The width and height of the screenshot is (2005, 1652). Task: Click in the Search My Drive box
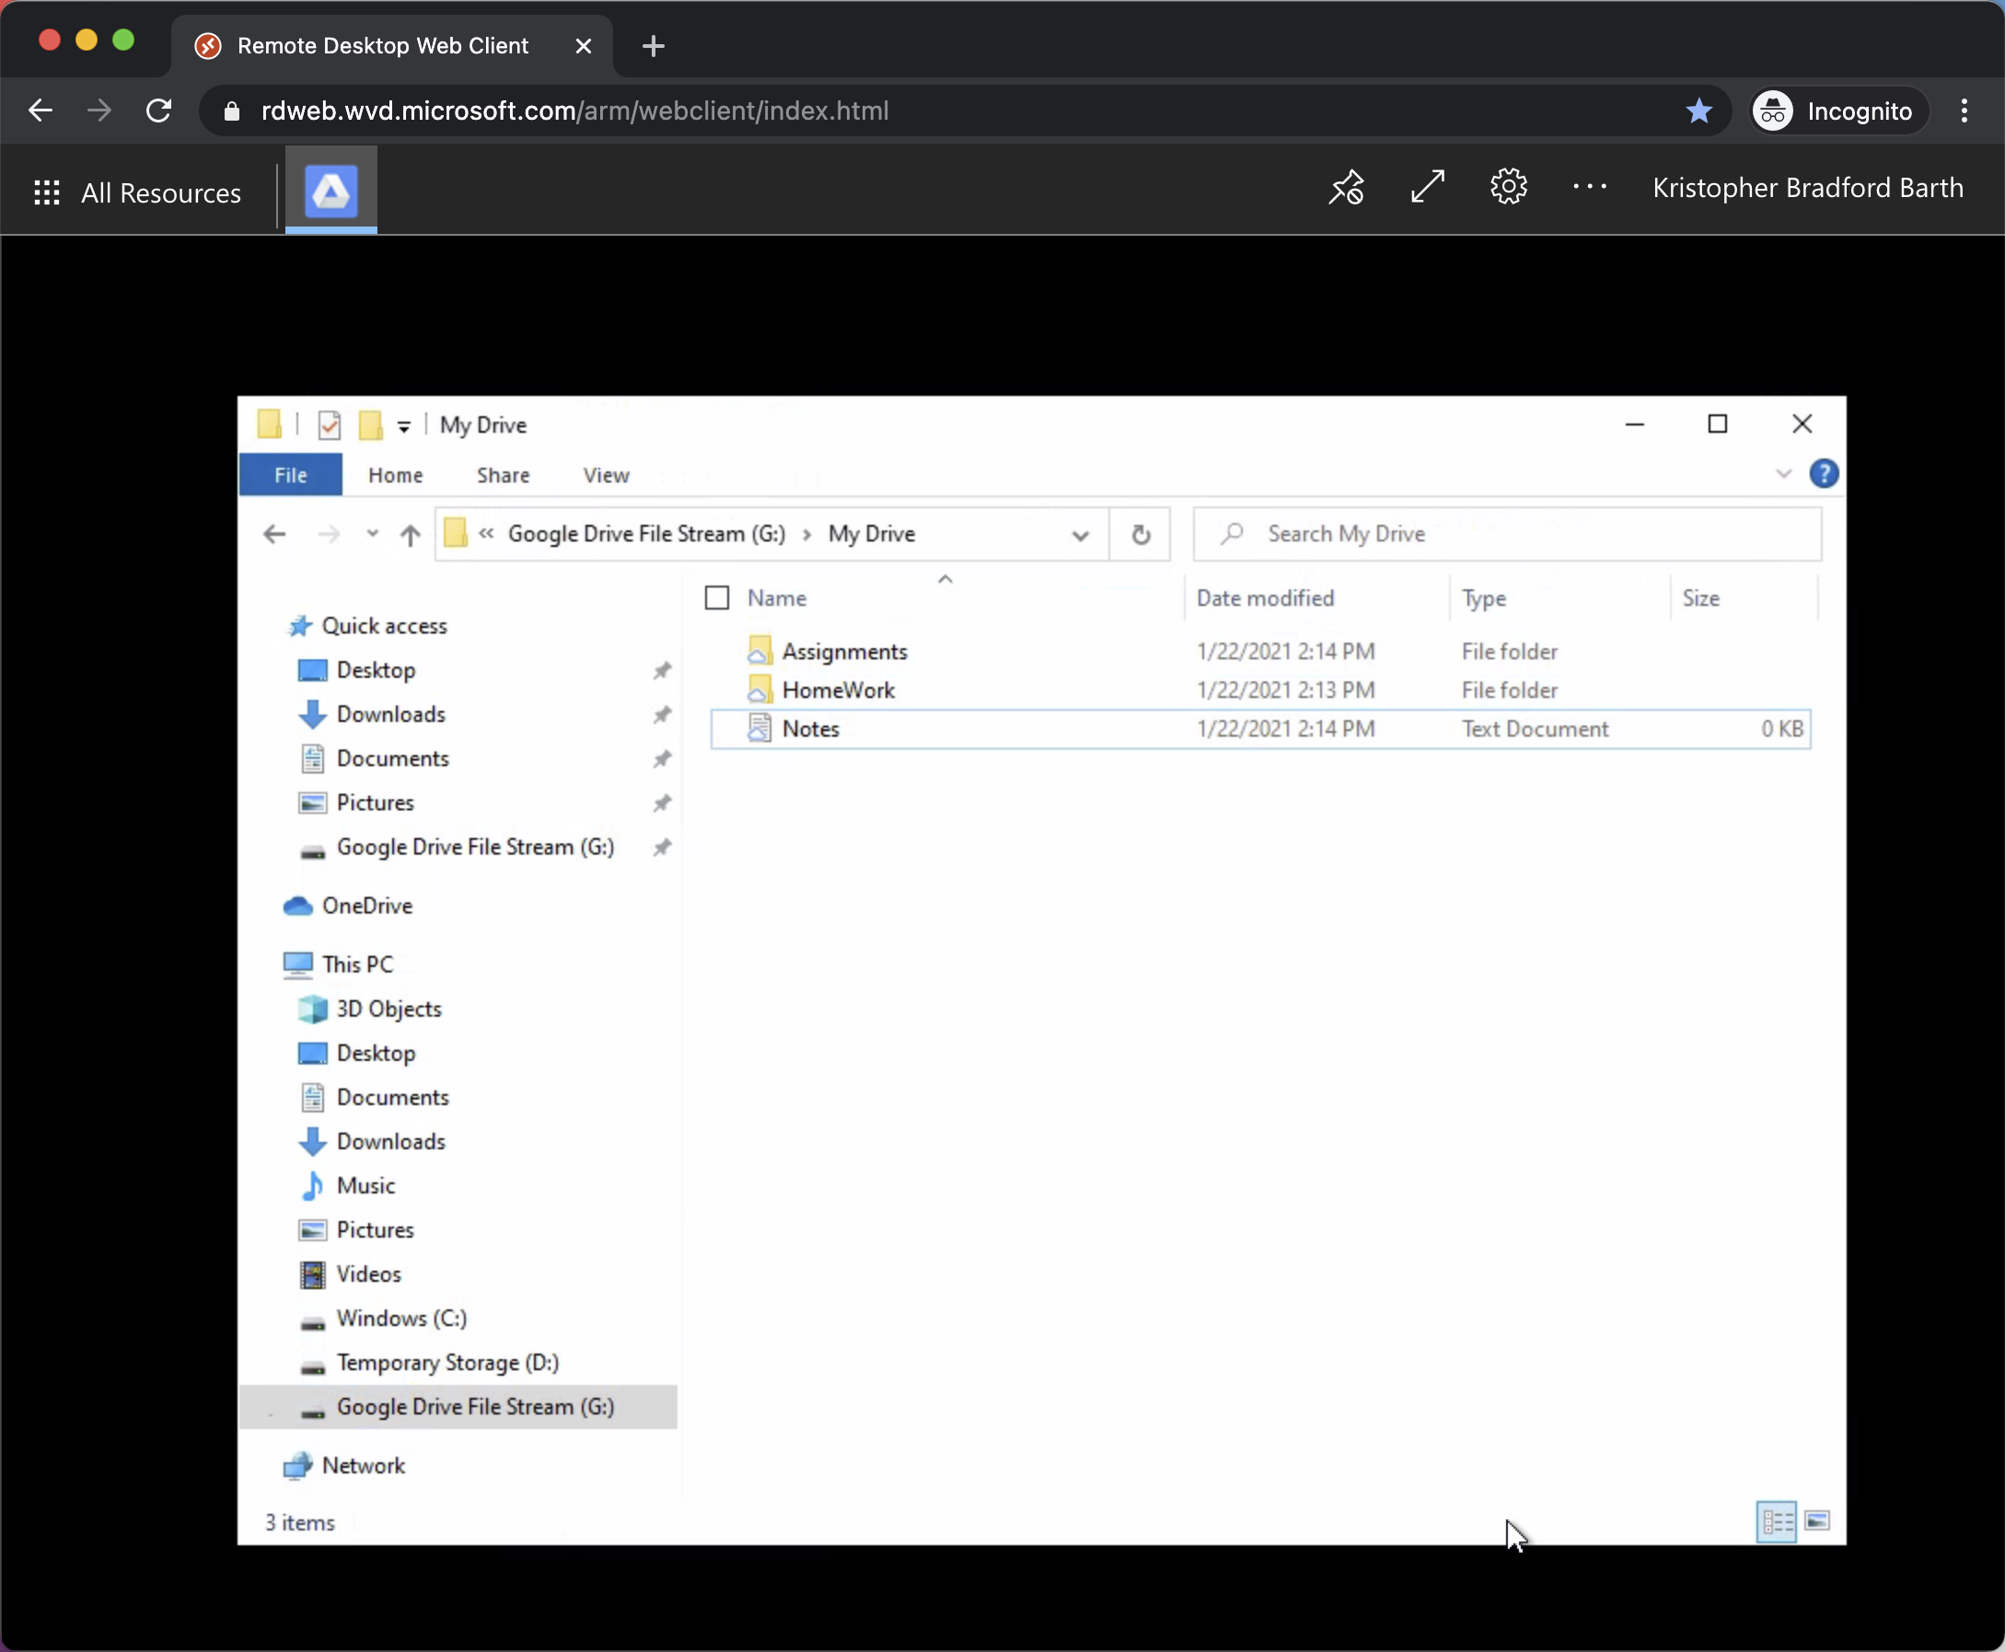tap(1508, 534)
